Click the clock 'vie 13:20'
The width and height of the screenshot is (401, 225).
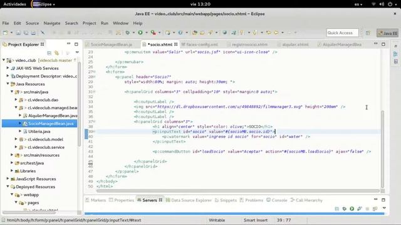[200, 4]
